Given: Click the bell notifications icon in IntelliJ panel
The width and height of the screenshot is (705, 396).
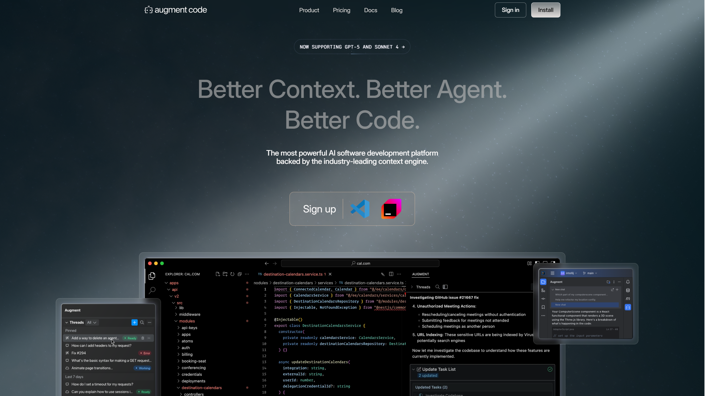Looking at the screenshot, I should click(628, 282).
